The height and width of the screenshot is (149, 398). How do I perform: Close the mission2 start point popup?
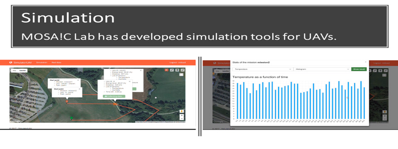[80, 89]
